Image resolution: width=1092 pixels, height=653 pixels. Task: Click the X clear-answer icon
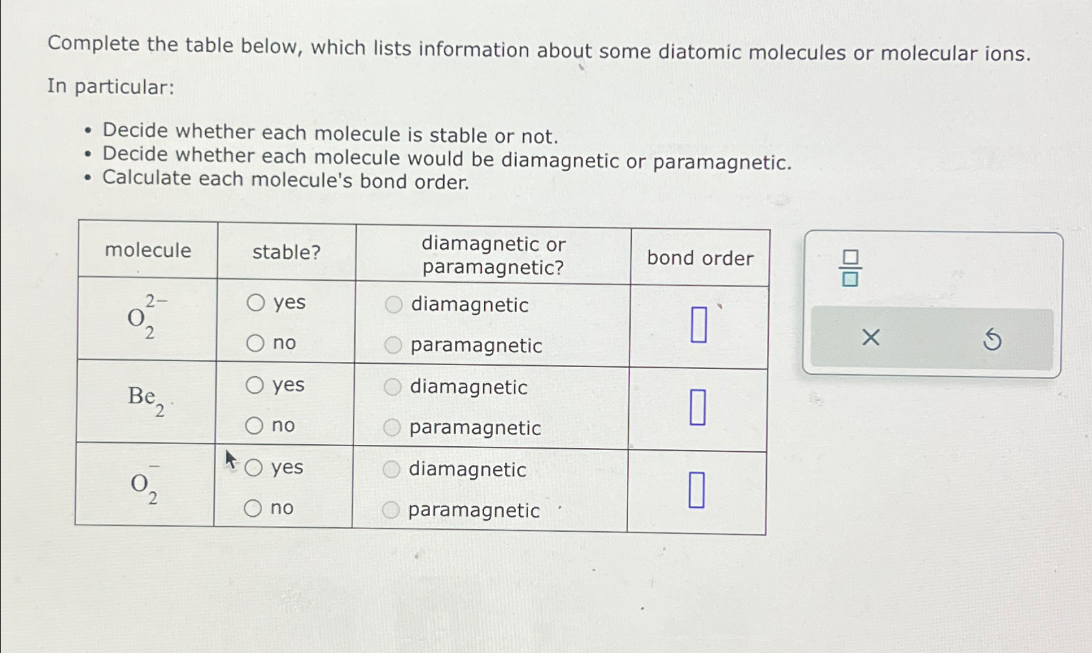click(873, 338)
